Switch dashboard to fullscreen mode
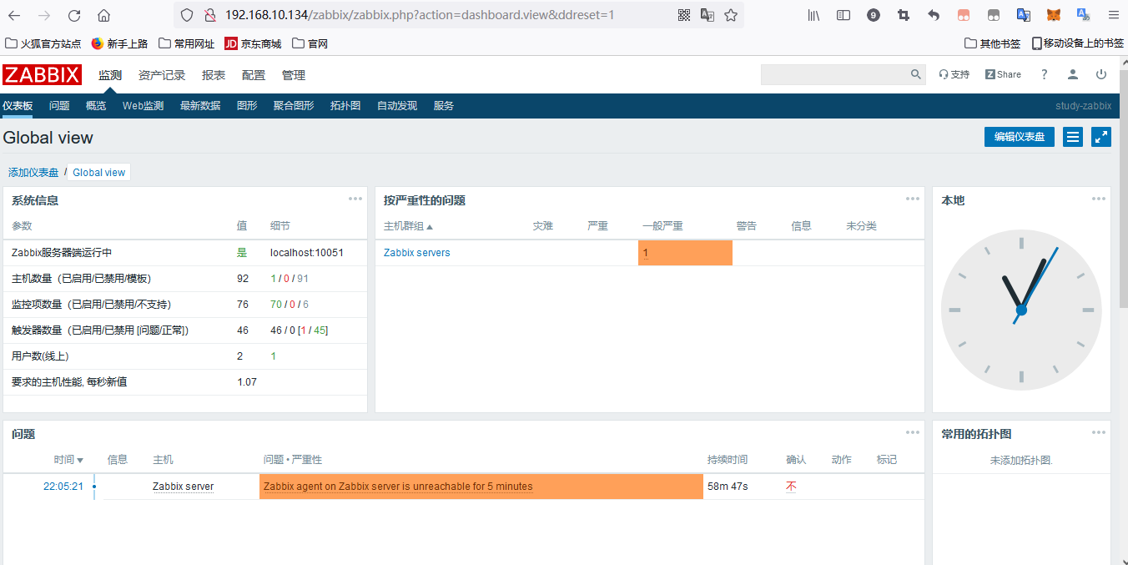The image size is (1128, 565). coord(1101,137)
